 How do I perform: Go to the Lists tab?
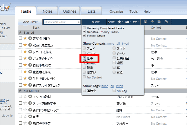[x=91, y=11]
